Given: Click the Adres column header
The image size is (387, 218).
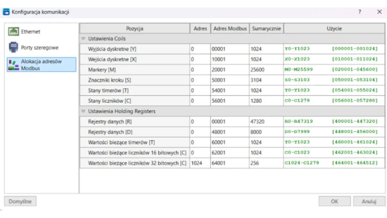Looking at the screenshot, I should click(x=200, y=28).
